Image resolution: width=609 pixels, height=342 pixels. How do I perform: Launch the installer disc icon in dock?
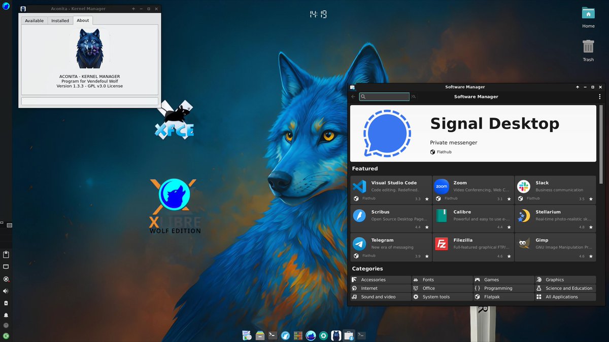[x=247, y=335]
